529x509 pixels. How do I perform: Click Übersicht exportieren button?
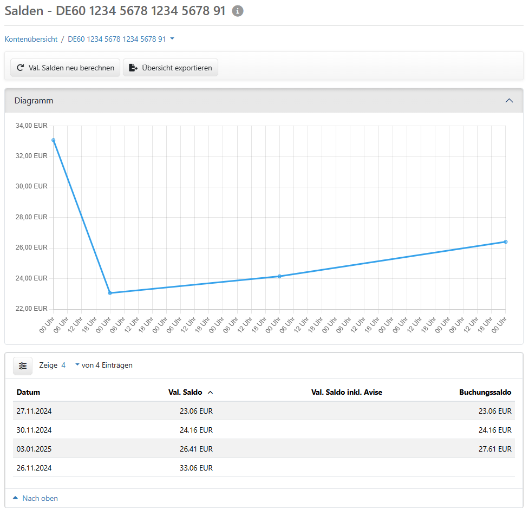click(x=171, y=68)
